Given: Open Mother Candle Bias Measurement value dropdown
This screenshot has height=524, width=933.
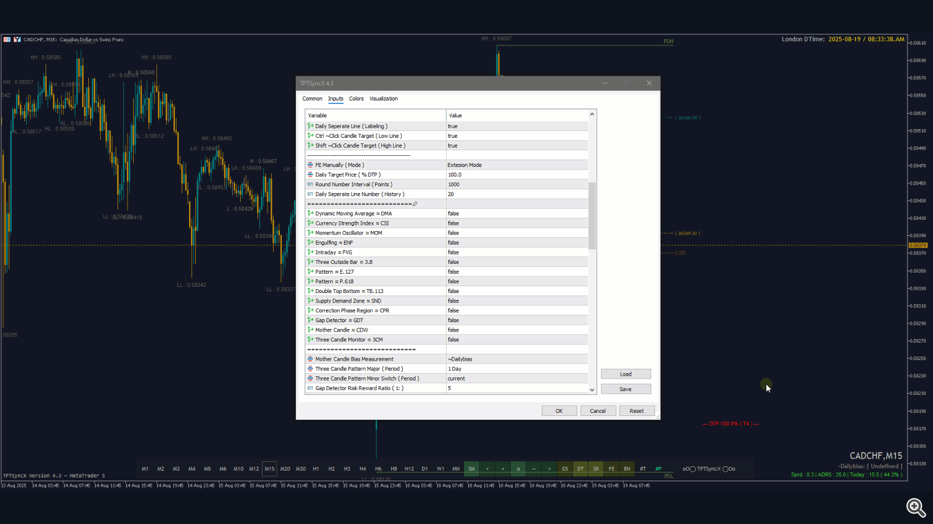Looking at the screenshot, I should pyautogui.click(x=516, y=359).
